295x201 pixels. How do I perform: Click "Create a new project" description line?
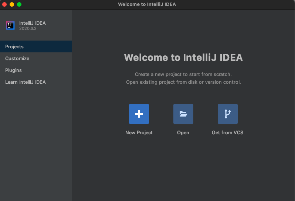183,74
